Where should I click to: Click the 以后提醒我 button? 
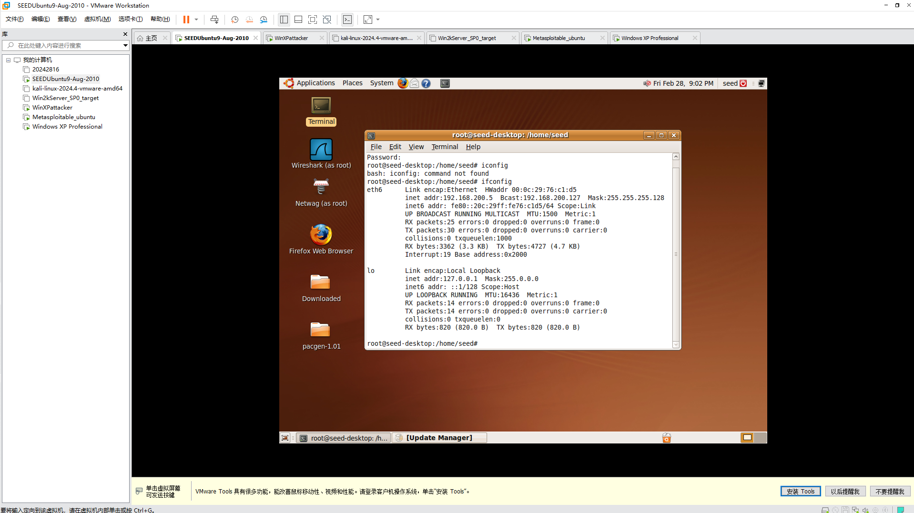845,492
